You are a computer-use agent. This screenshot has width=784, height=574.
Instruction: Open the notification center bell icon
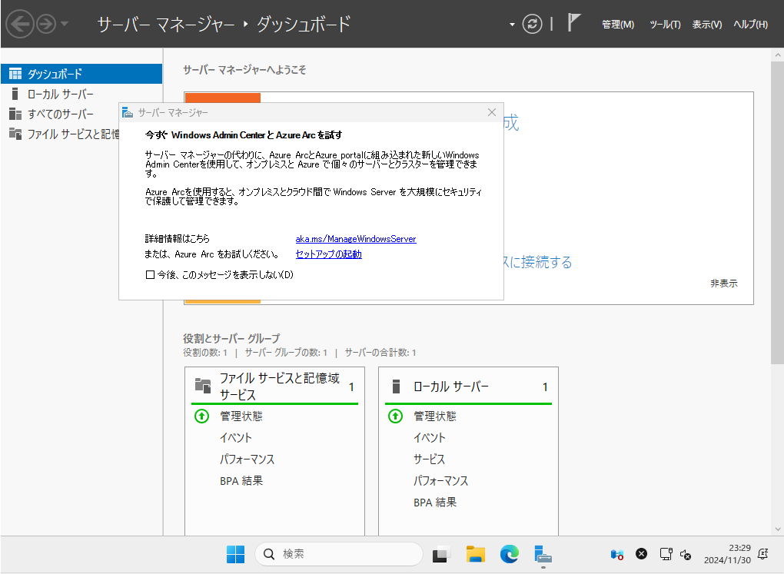(763, 553)
